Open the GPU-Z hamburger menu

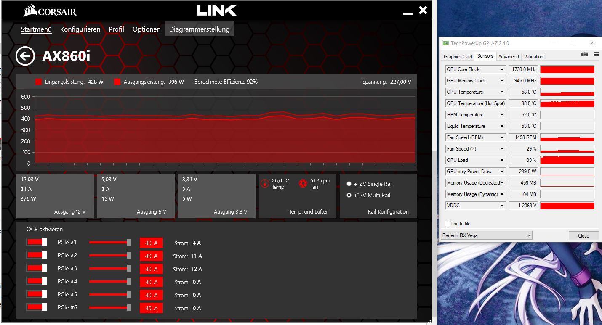[596, 54]
